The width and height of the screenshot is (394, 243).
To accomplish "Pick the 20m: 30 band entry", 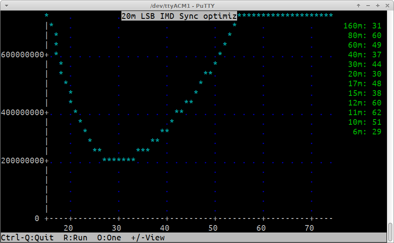I will pyautogui.click(x=364, y=74).
